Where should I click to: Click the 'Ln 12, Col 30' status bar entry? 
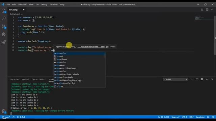click(164, 117)
